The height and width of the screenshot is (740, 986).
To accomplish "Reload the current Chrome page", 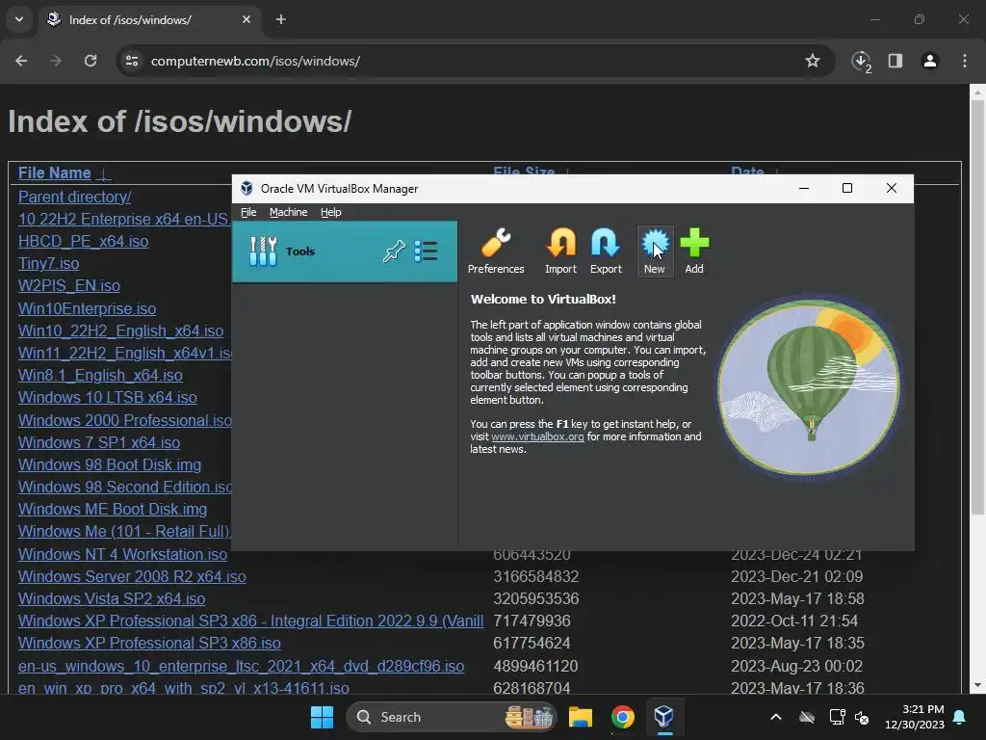I will pyautogui.click(x=91, y=61).
